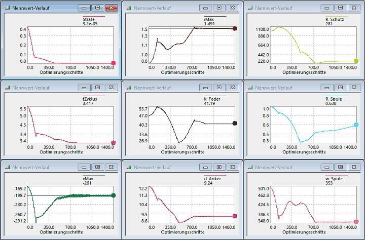The height and width of the screenshot is (240, 365).
Task: Maximize the iMax chart window
Action: tap(218, 9)
